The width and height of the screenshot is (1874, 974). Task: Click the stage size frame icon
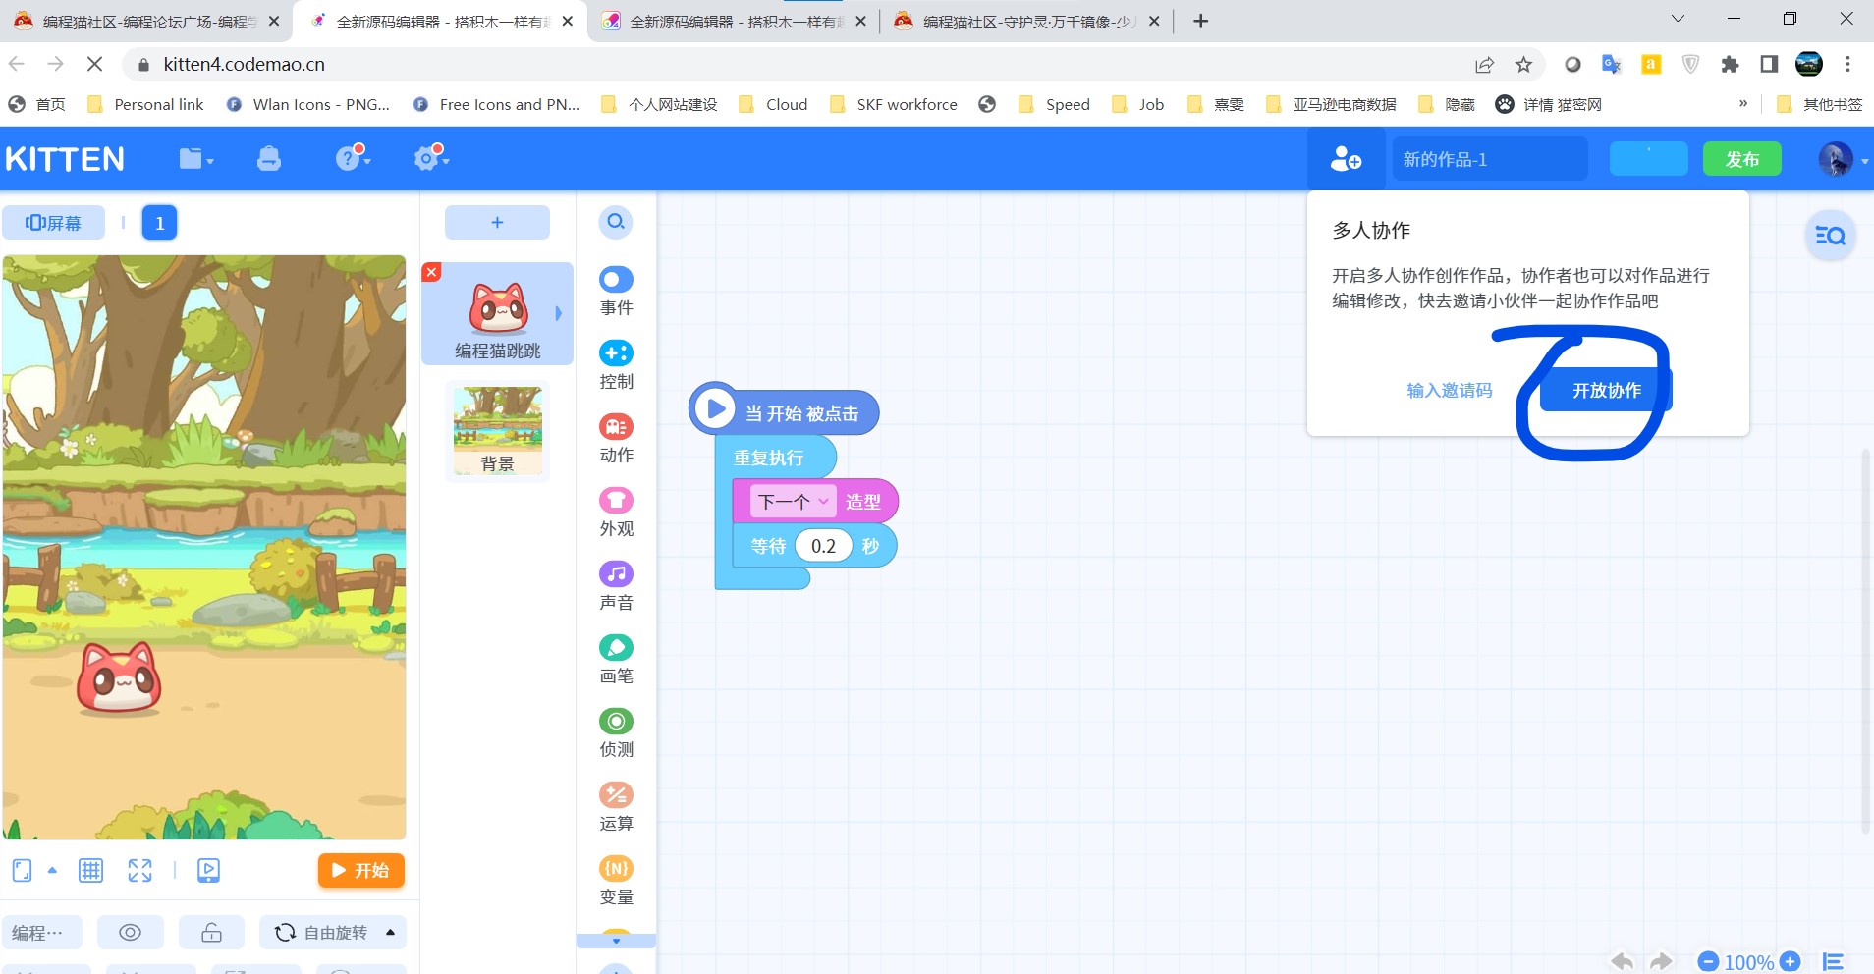22,870
